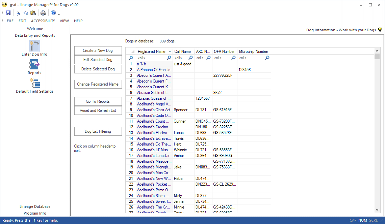Open the VIEW menu
The height and width of the screenshot is (224, 385).
[x=64, y=21]
